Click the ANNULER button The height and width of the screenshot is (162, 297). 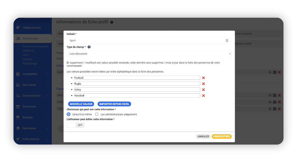coord(203,136)
